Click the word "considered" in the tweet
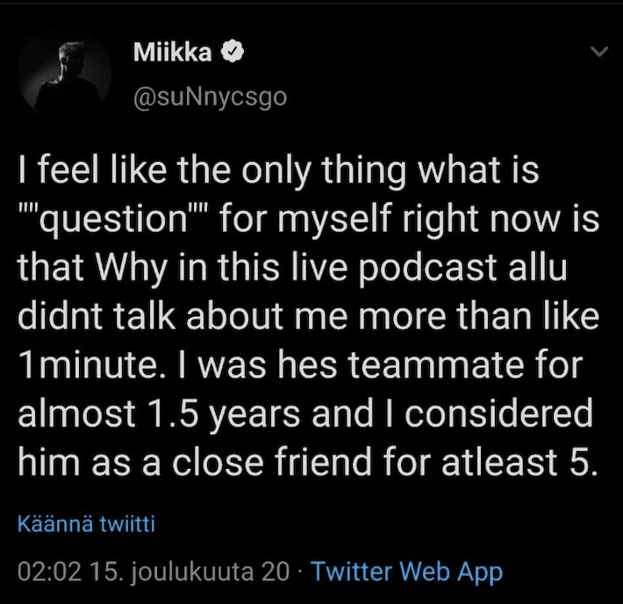 point(498,413)
